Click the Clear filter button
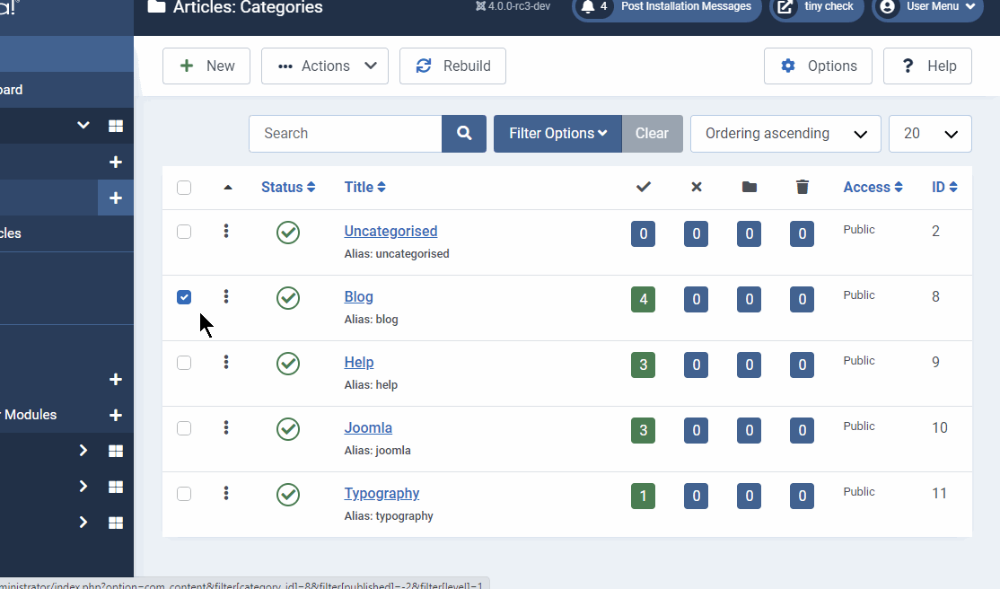Image resolution: width=1000 pixels, height=589 pixels. tap(652, 134)
